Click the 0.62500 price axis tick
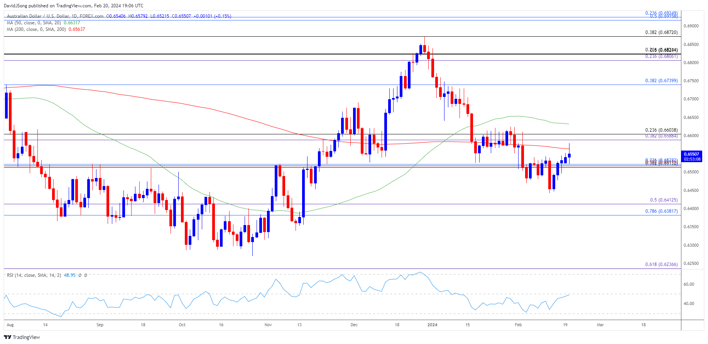The image size is (708, 344). 691,263
